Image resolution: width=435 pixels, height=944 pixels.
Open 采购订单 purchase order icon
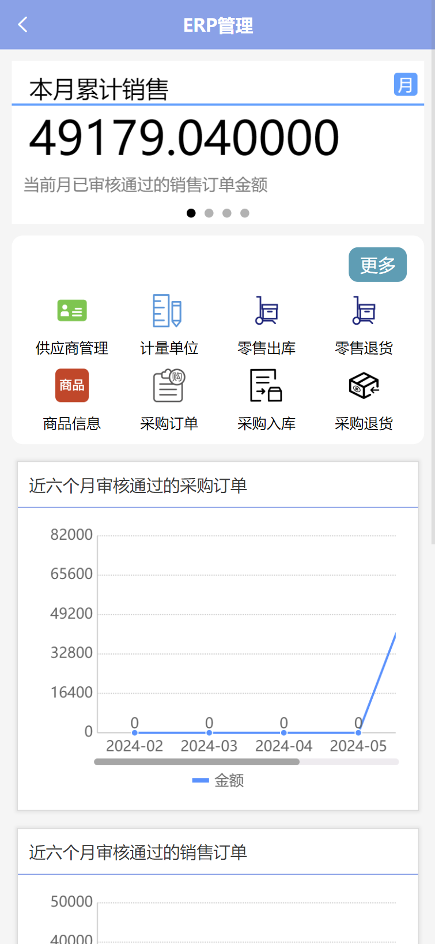point(169,385)
